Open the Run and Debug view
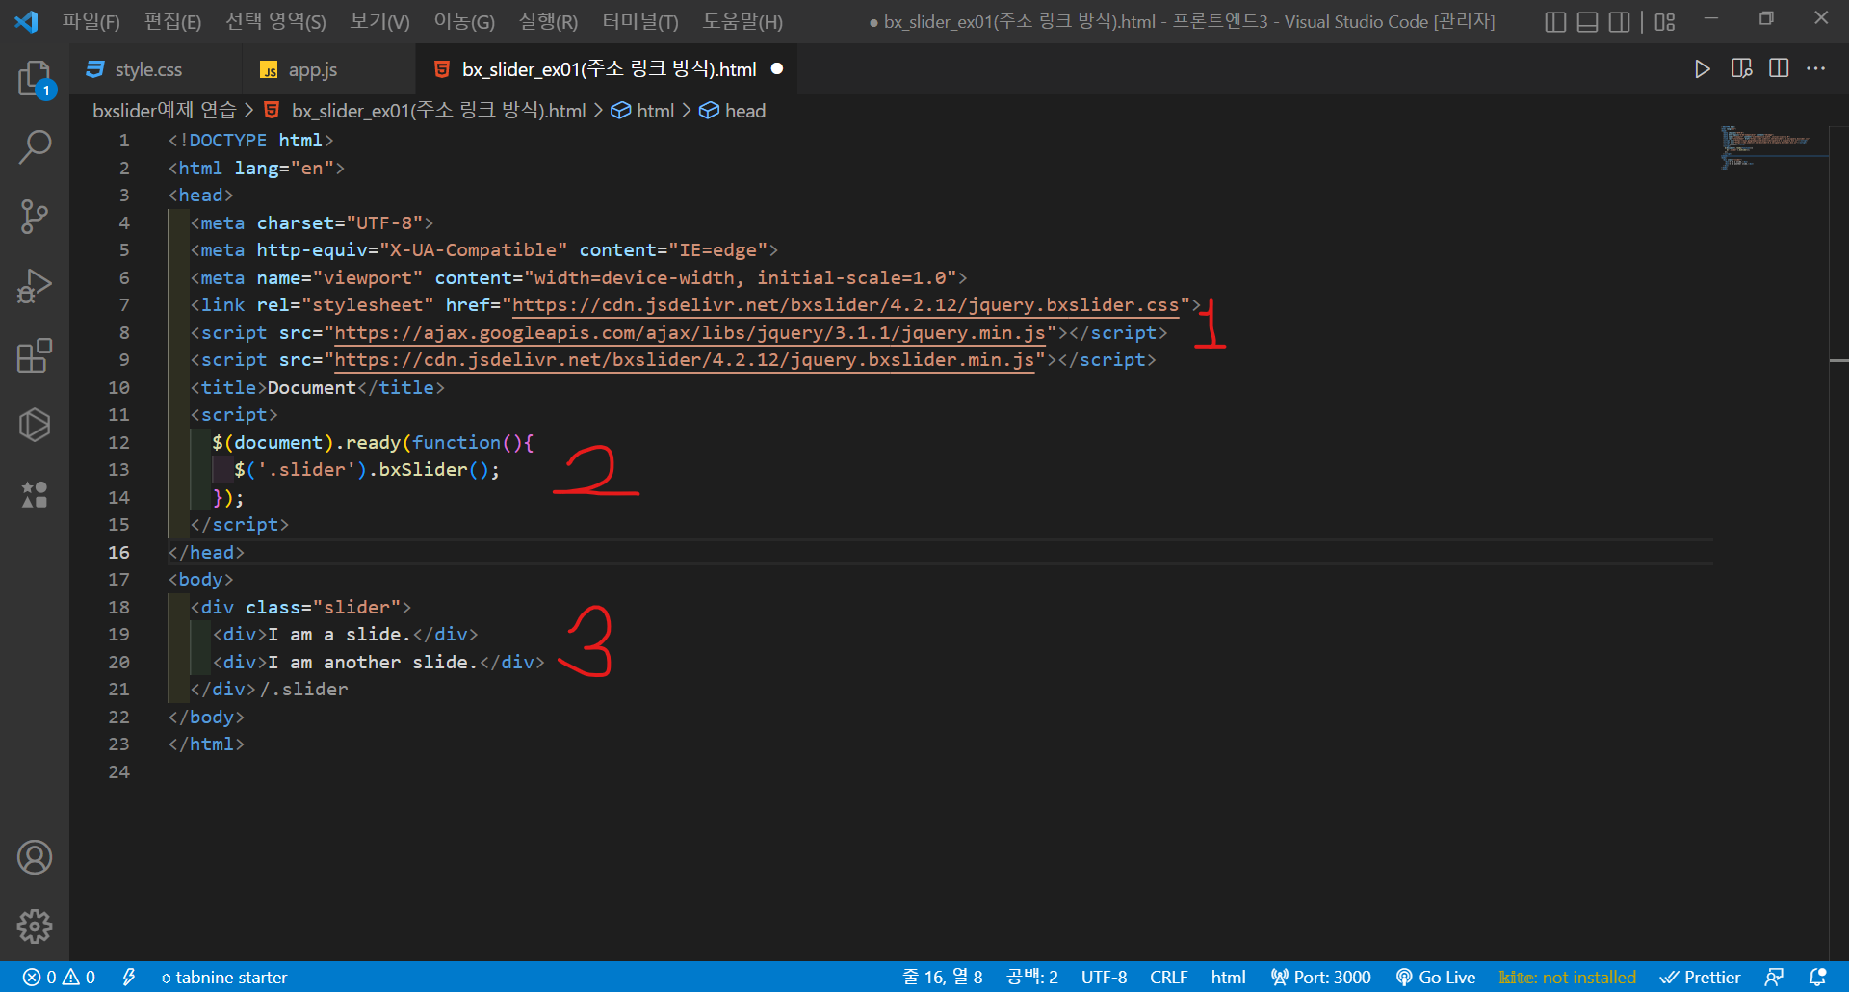The width and height of the screenshot is (1849, 992). tap(35, 286)
